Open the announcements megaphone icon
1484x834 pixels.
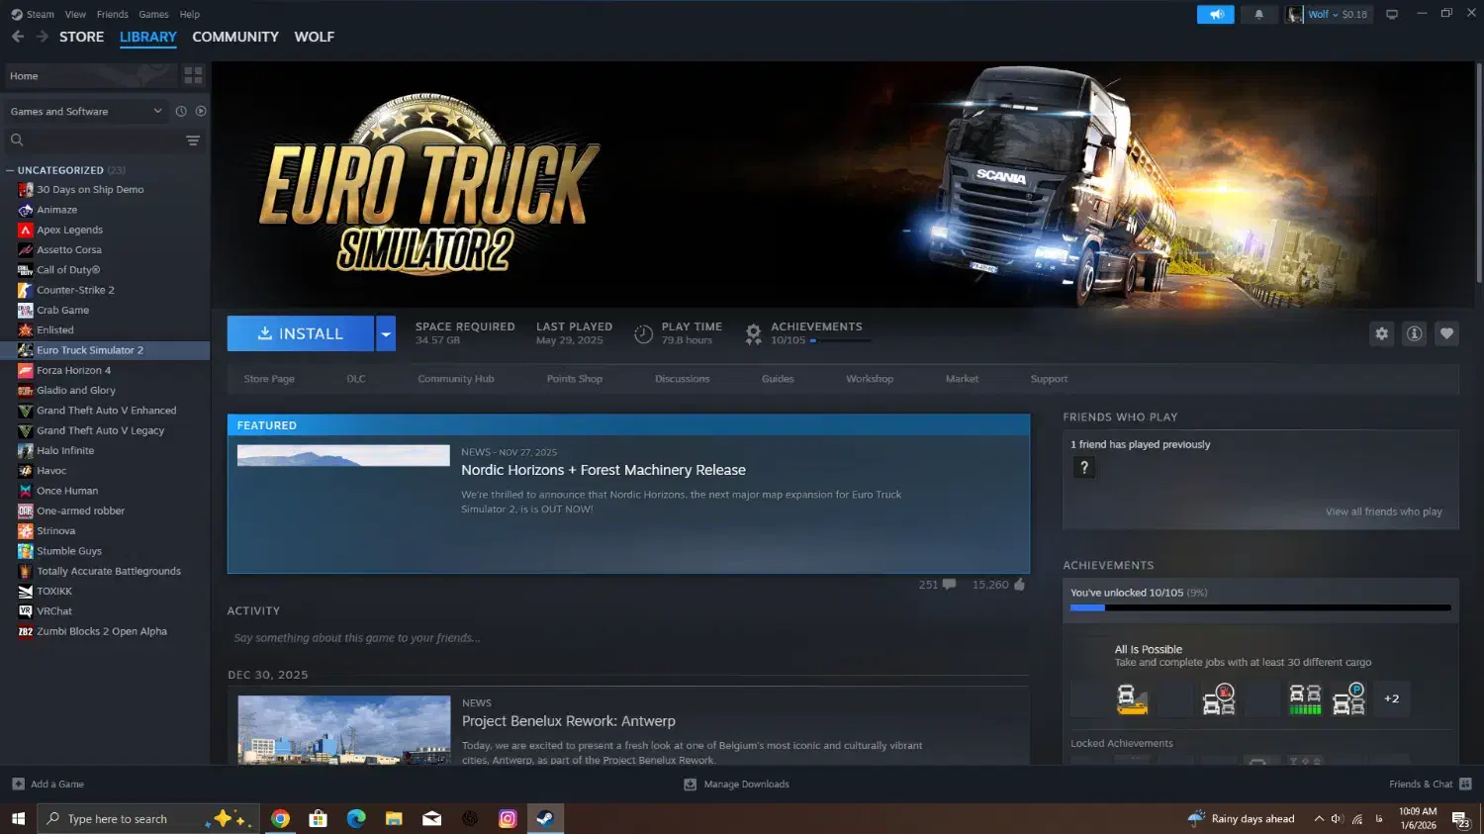(1215, 15)
